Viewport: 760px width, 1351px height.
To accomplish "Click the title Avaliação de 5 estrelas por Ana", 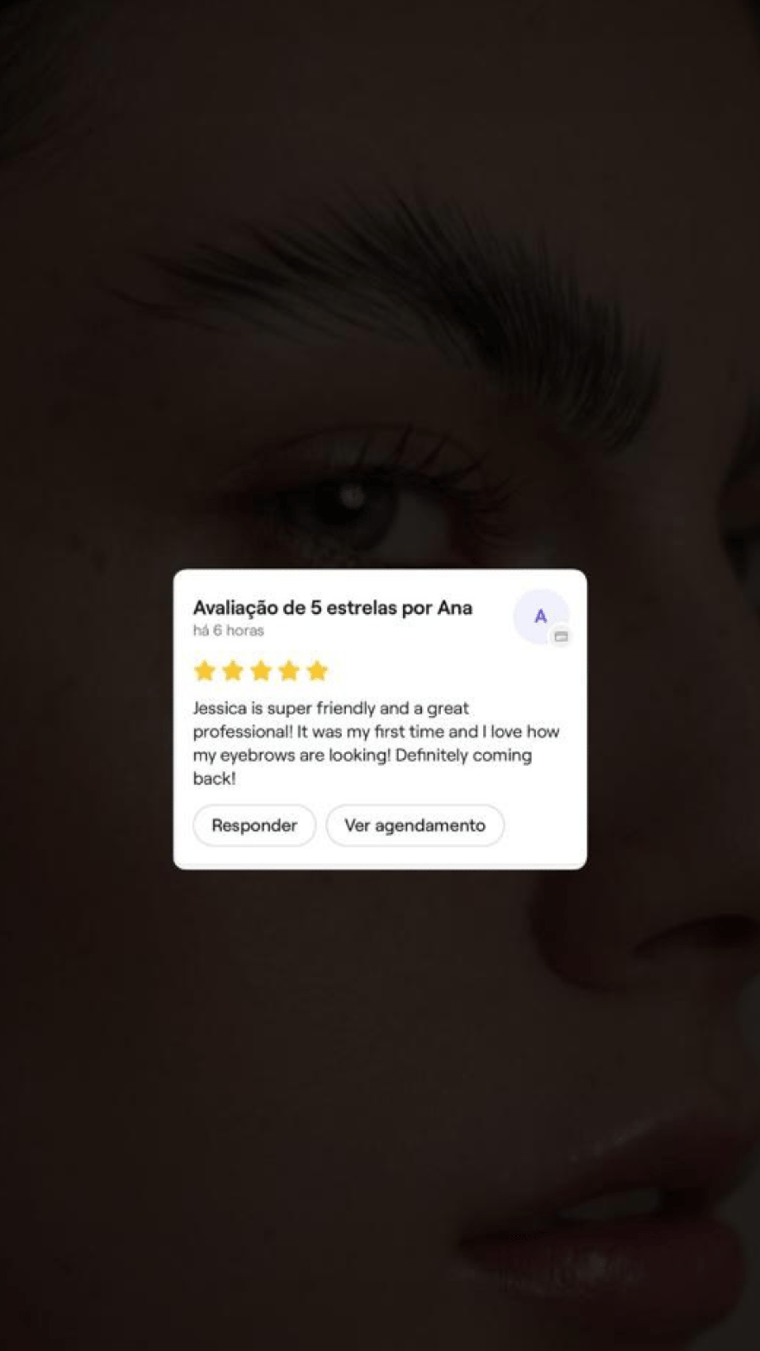I will 332,608.
